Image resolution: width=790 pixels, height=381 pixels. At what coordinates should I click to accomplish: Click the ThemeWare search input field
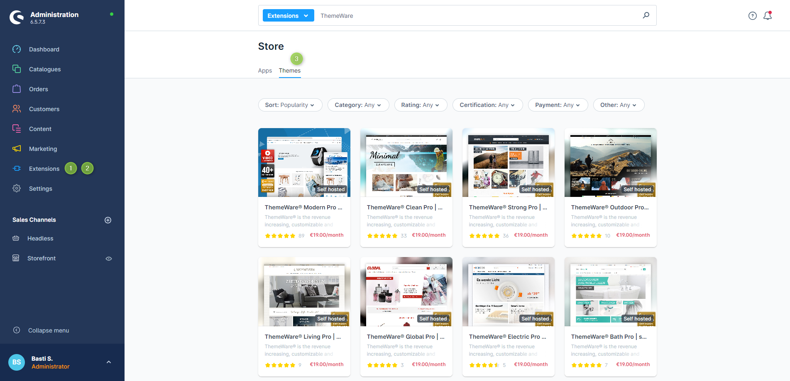(x=477, y=16)
